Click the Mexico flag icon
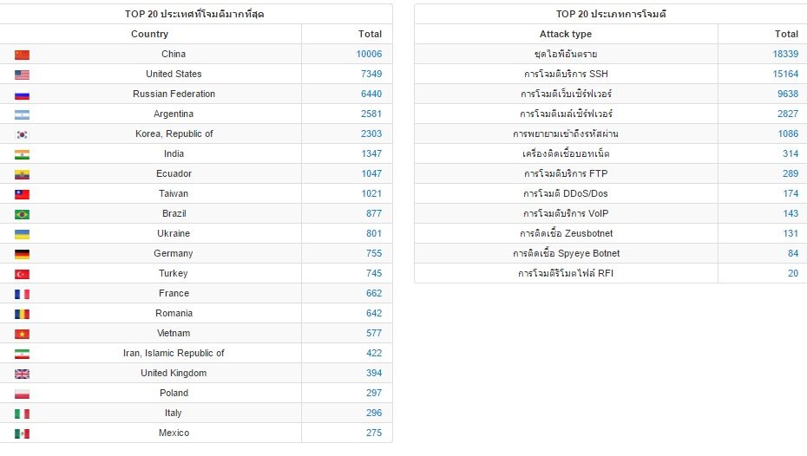Image resolution: width=807 pixels, height=456 pixels. click(x=23, y=434)
